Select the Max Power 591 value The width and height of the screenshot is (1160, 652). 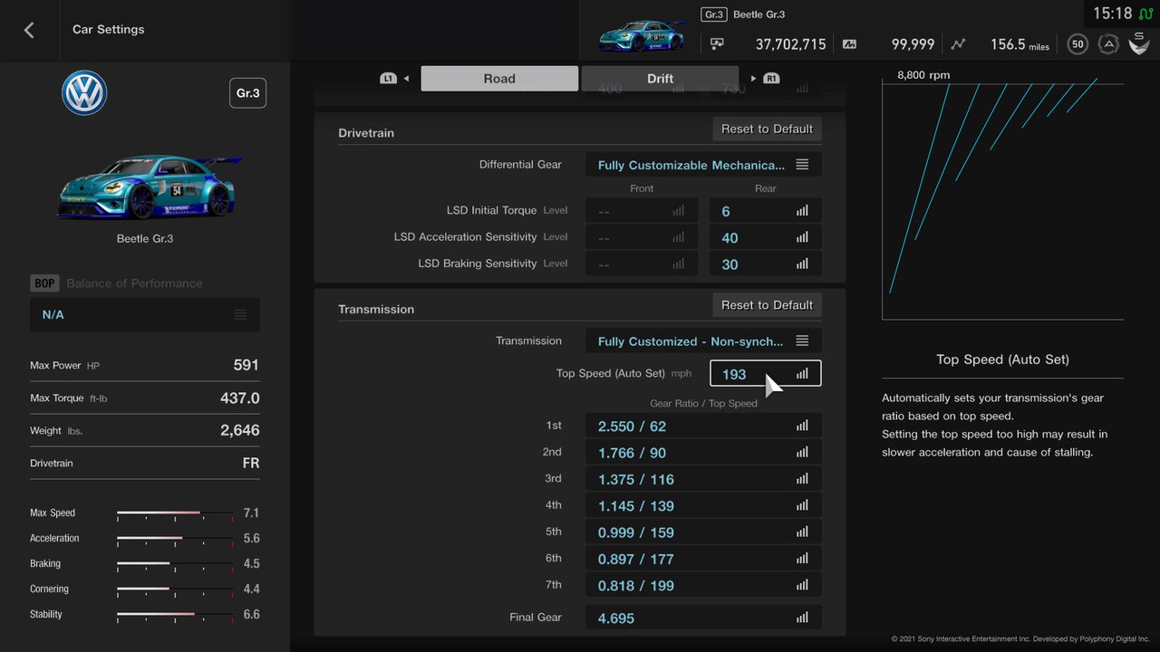246,365
